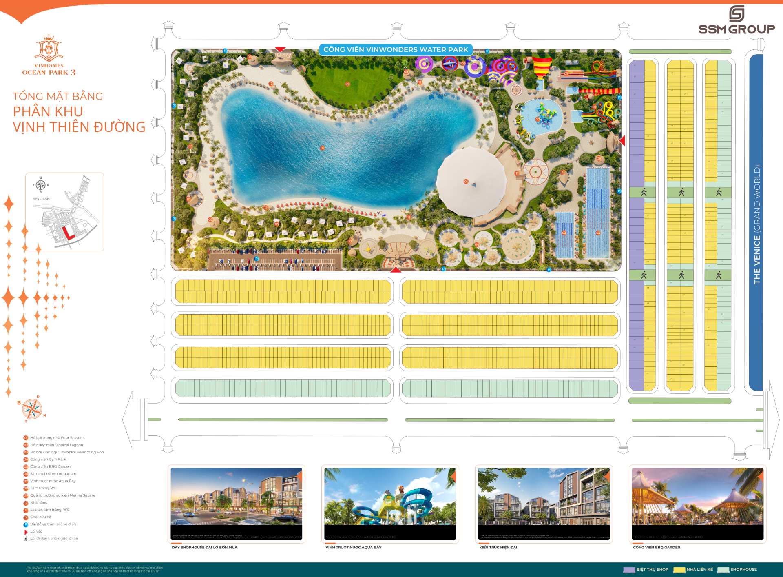The height and width of the screenshot is (577, 783).
Task: Click the purple Biệt Thự Shop color swatch
Action: (x=629, y=570)
